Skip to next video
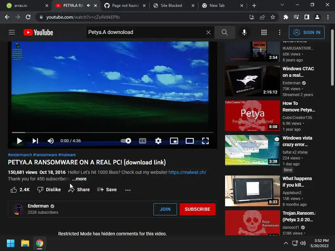 tap(35, 141)
